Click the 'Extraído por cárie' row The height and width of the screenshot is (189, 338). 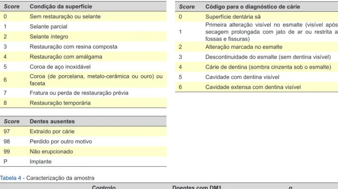click(x=83, y=131)
